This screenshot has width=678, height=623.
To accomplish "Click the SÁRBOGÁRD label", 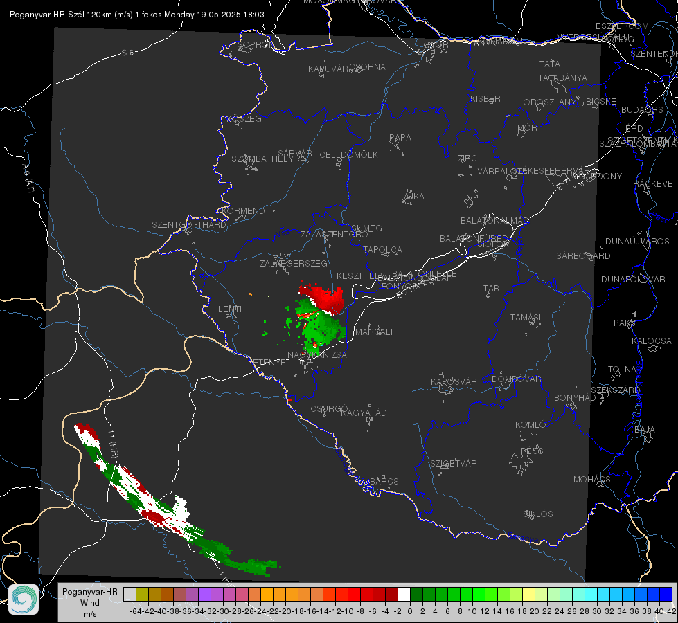I will [583, 256].
